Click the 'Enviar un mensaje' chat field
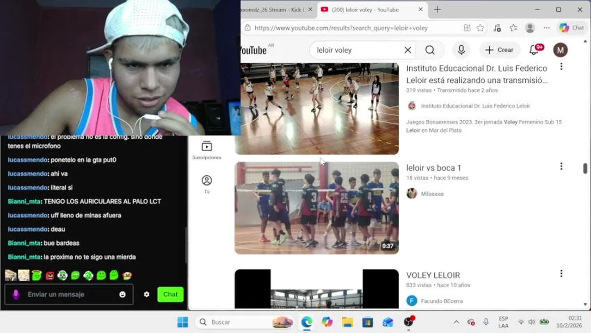 69,294
